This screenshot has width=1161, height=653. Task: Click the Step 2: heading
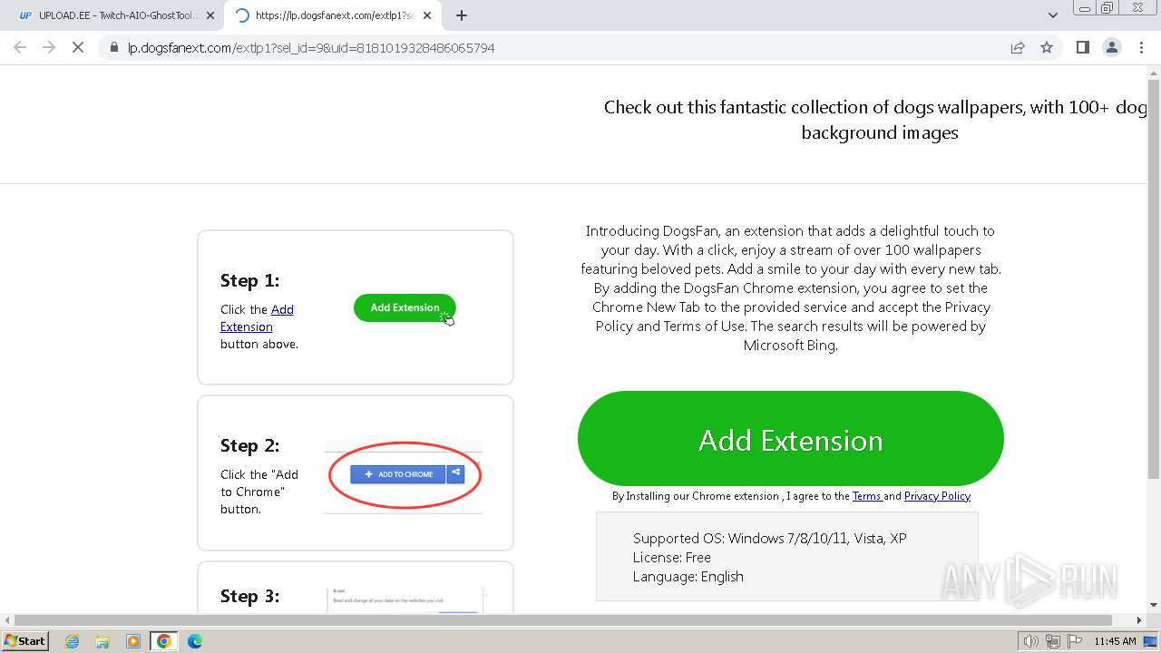(x=249, y=445)
